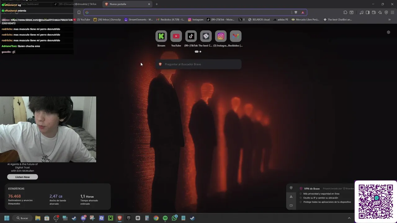The width and height of the screenshot is (397, 223).
Task: Click the bookmark icon left of address bar
Action: [79, 12]
